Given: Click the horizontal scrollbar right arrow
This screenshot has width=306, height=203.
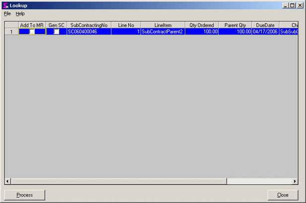Looking at the screenshot, I should [x=295, y=182].
